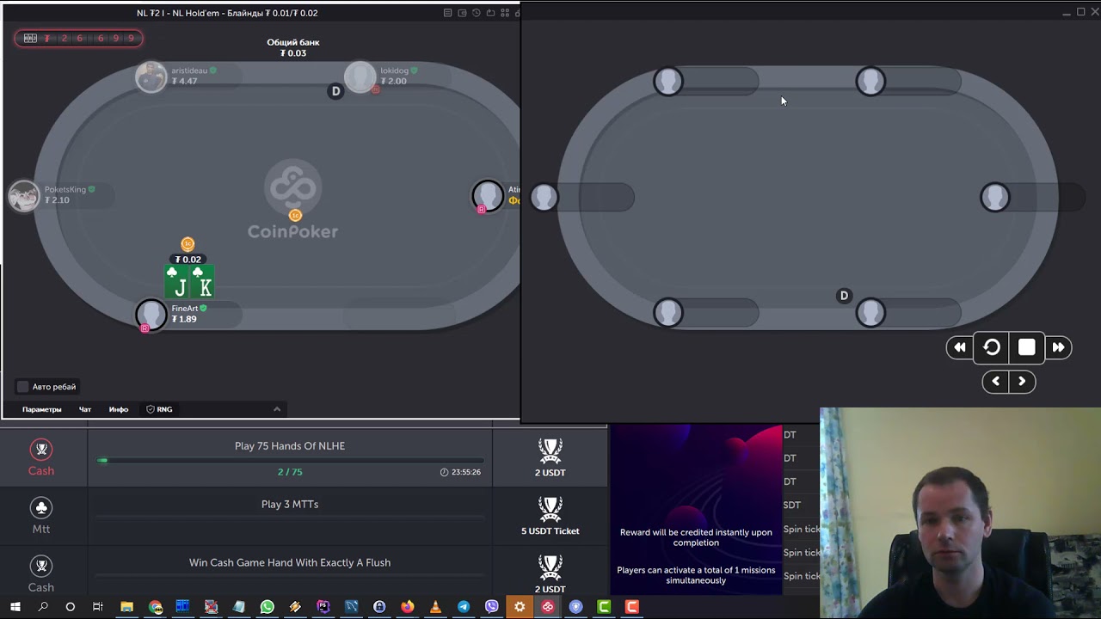Click the dealer button next to lokidog

[335, 91]
